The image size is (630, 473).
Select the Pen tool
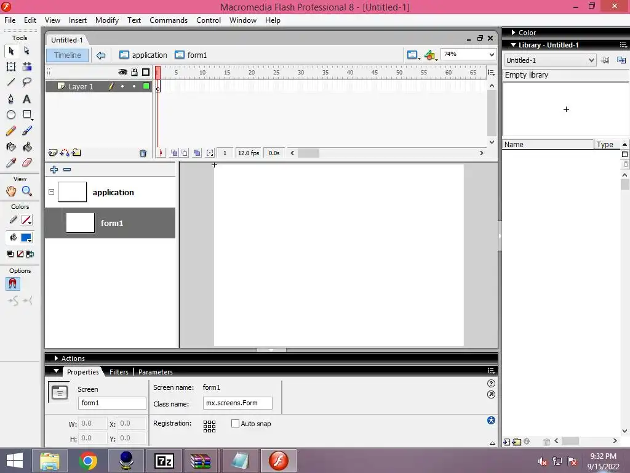pos(11,99)
